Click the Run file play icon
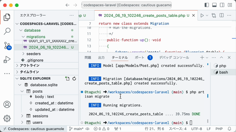This screenshot has width=236, height=132. click(x=202, y=15)
